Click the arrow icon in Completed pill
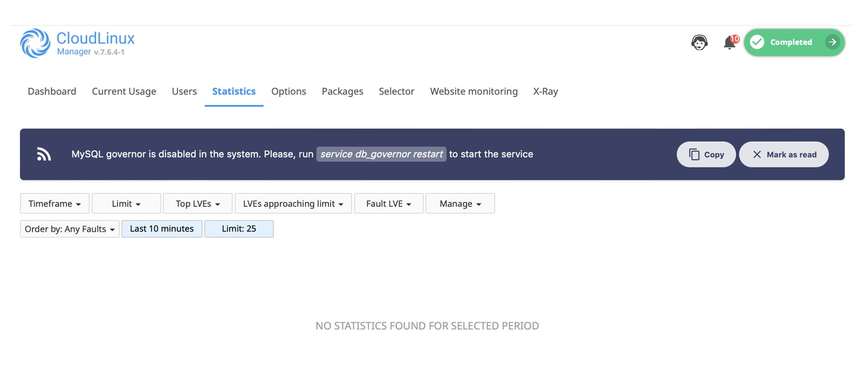 click(x=832, y=42)
